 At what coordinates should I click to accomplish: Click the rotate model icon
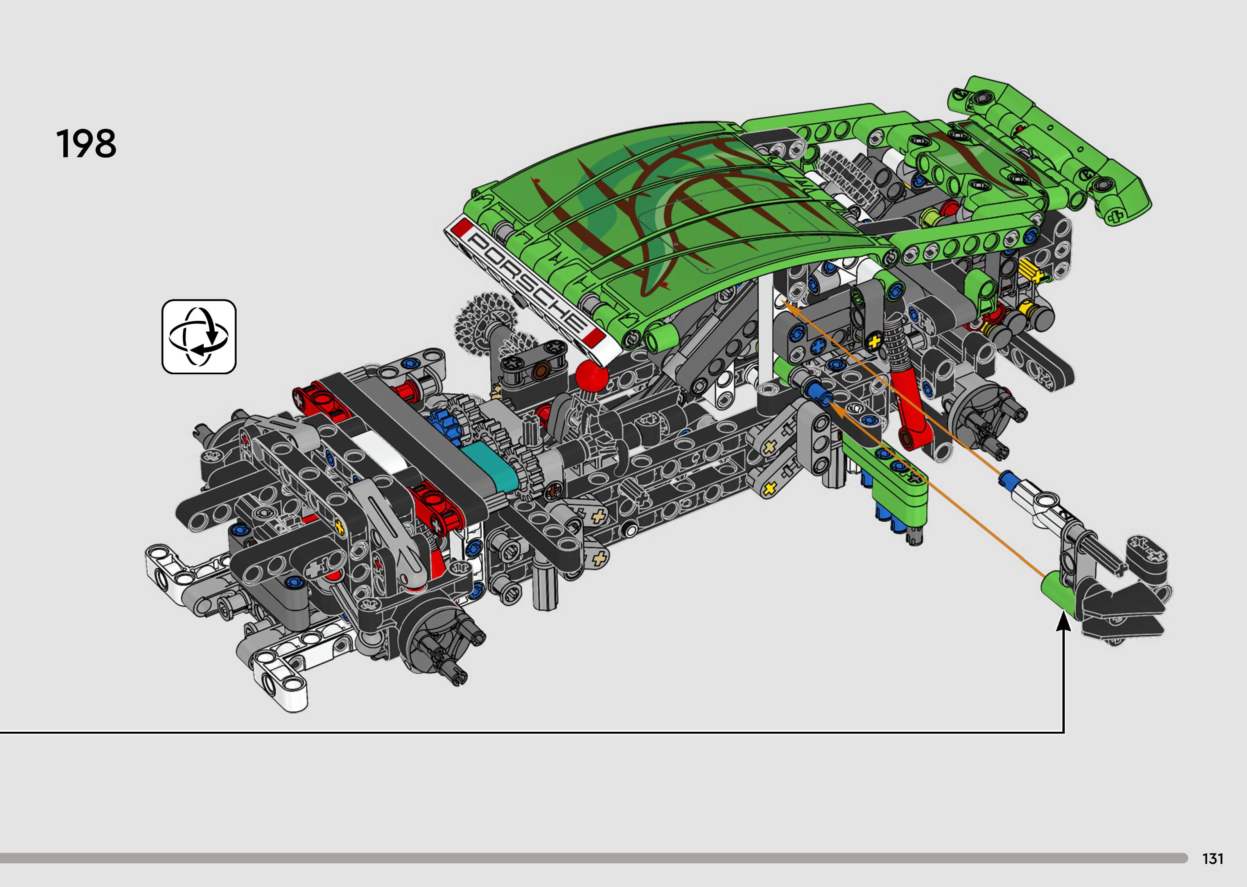pos(199,336)
